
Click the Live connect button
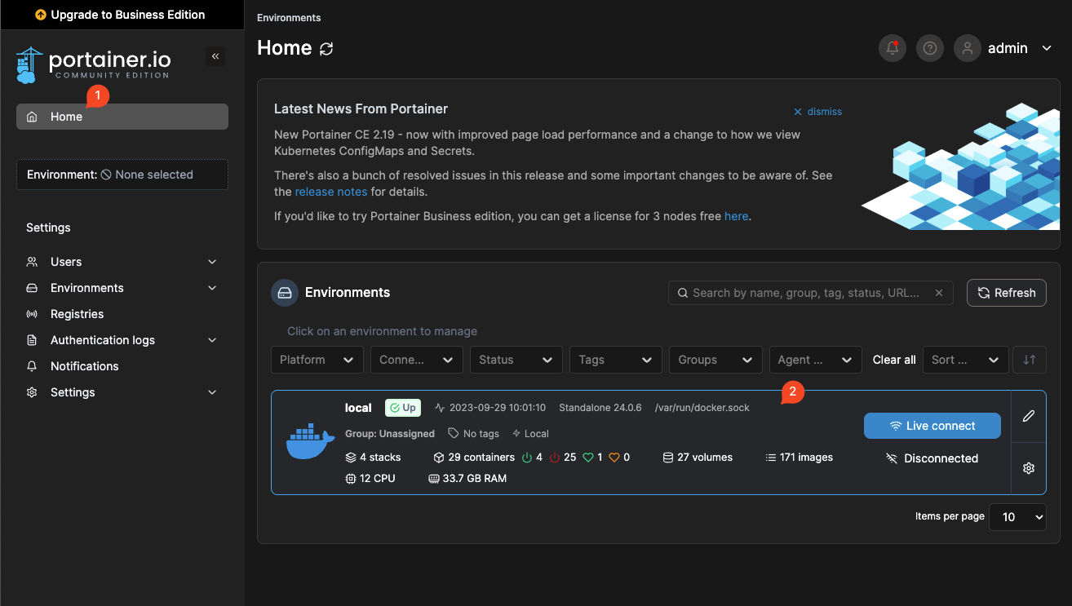[x=932, y=426]
